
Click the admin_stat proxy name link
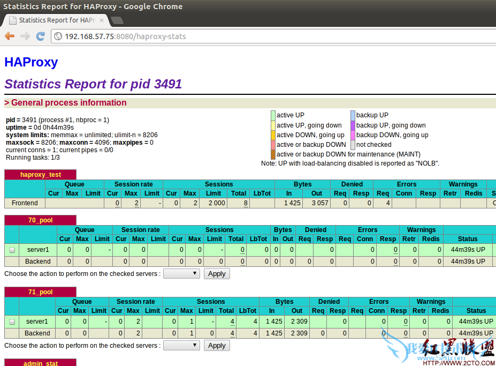pos(41,363)
